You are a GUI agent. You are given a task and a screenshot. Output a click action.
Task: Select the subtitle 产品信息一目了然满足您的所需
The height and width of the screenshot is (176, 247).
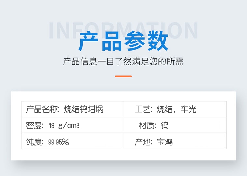(123, 61)
